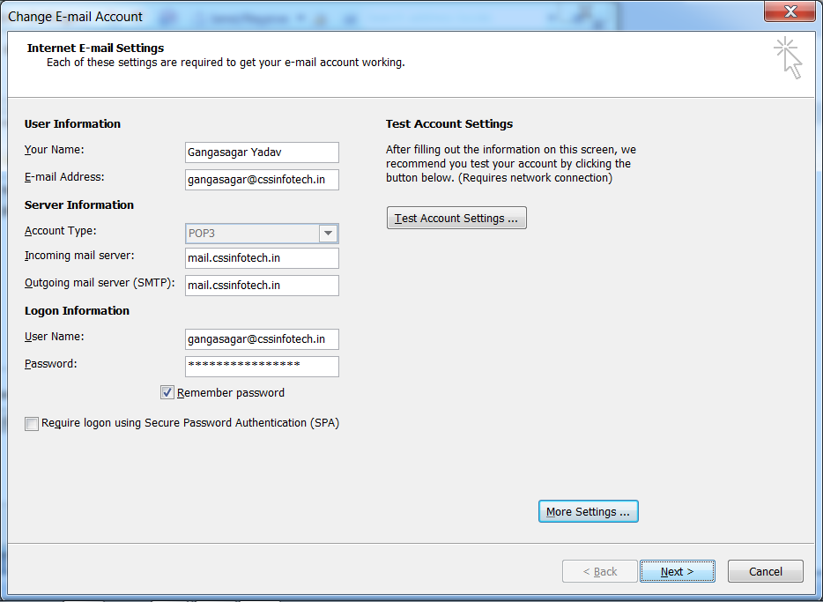Edit the Outgoing mail server (SMTP) field
The width and height of the screenshot is (823, 602).
(x=262, y=286)
